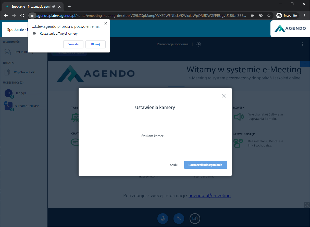Viewport: 310px width, 227px height.
Task: Click Rozpocznij udostępnianie button
Action: click(205, 165)
